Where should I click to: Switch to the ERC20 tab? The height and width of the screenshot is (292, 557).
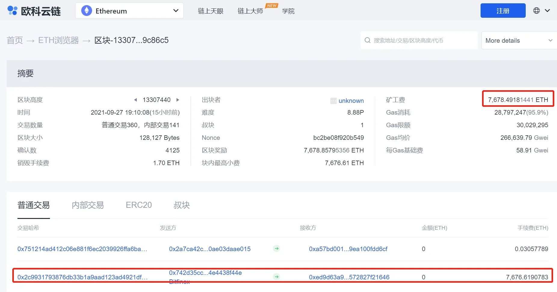139,205
